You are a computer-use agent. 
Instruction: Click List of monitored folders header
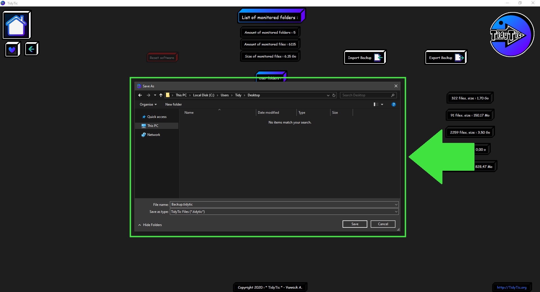click(272, 15)
